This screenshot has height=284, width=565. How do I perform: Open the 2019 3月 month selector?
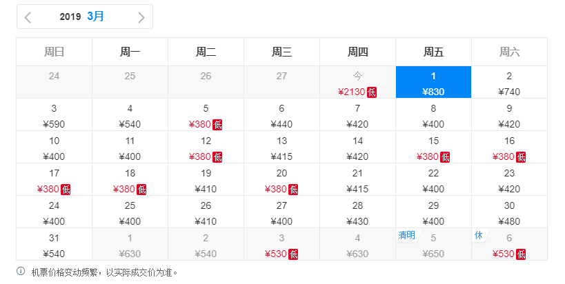pos(83,17)
